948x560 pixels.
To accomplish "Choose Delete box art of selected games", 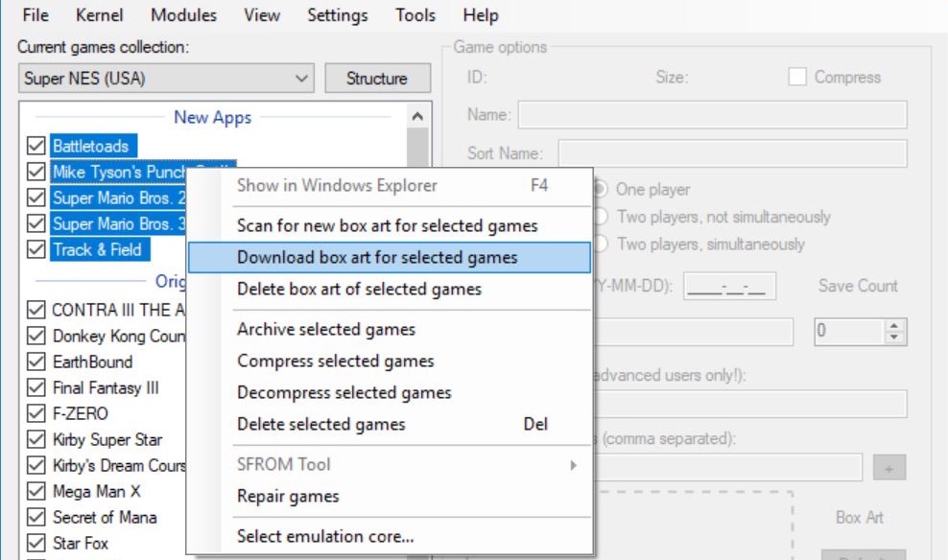I will click(x=390, y=290).
